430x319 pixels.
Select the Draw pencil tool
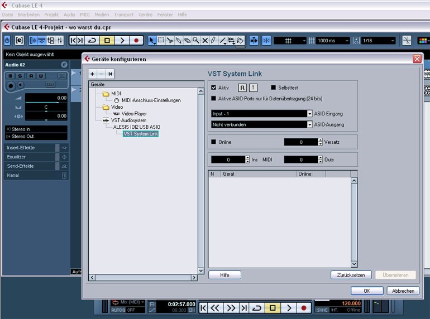(213, 41)
